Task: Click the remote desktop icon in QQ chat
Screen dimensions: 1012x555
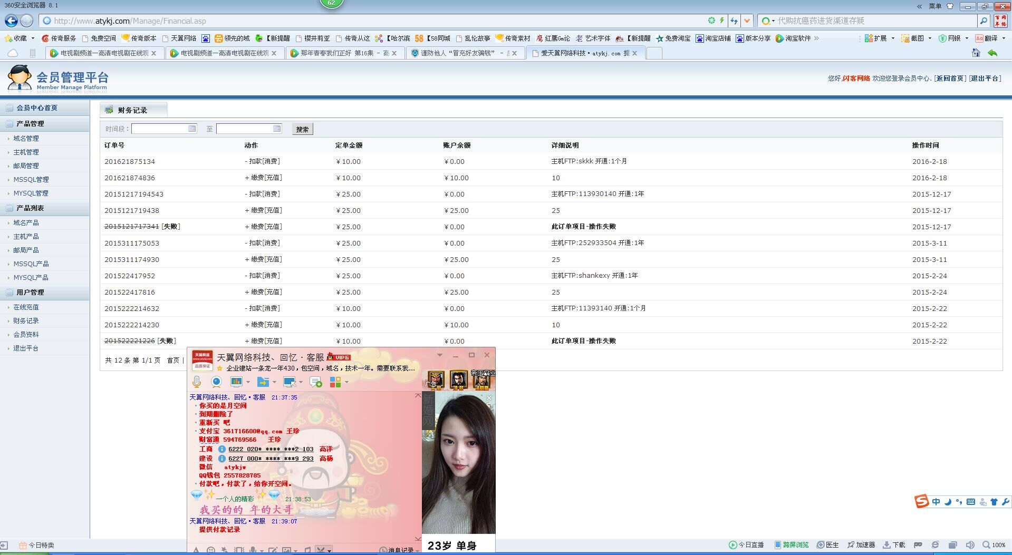Action: pos(290,382)
